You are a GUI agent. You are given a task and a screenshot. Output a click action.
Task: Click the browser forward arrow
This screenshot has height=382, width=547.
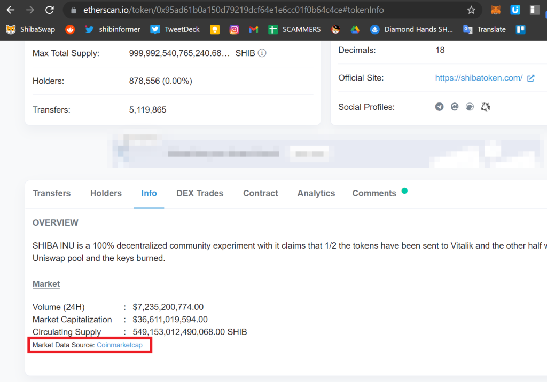[30, 10]
